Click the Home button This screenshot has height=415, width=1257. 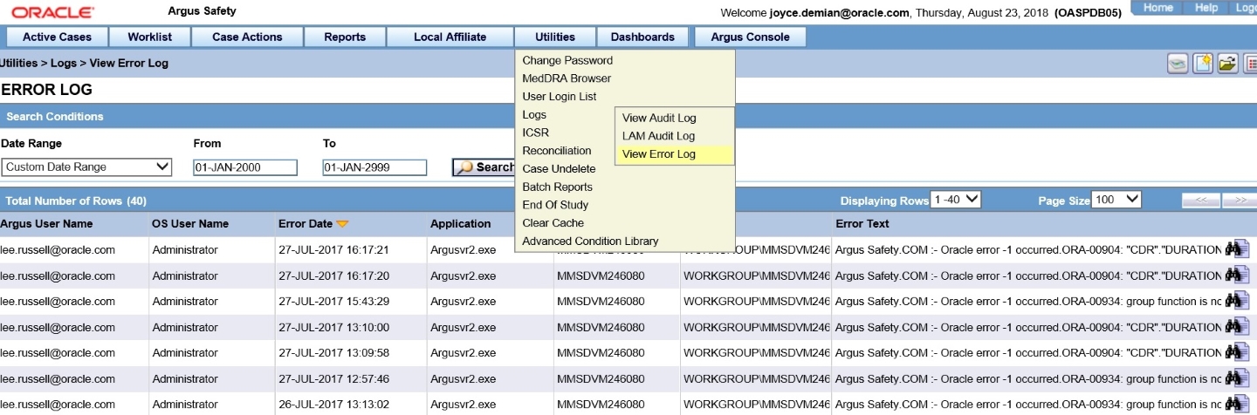(x=1157, y=8)
